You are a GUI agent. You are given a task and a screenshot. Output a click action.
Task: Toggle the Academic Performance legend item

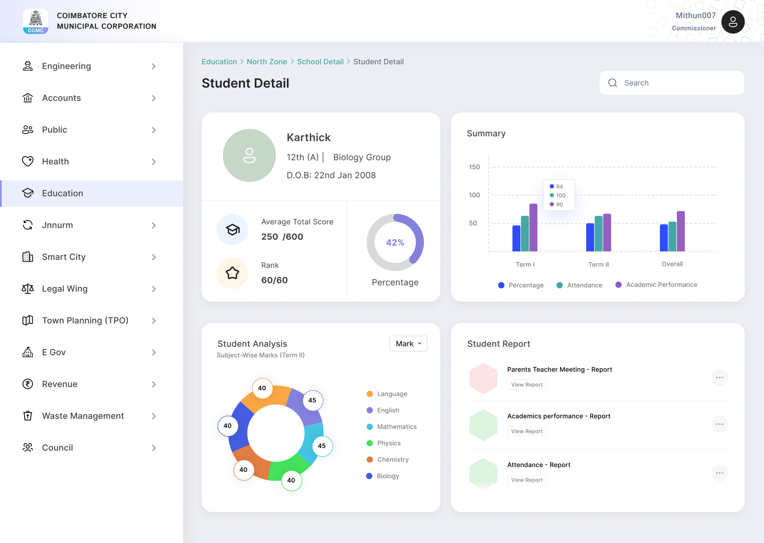pyautogui.click(x=656, y=285)
